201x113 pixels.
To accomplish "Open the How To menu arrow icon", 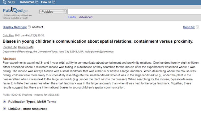I will pyautogui.click(x=54, y=2).
